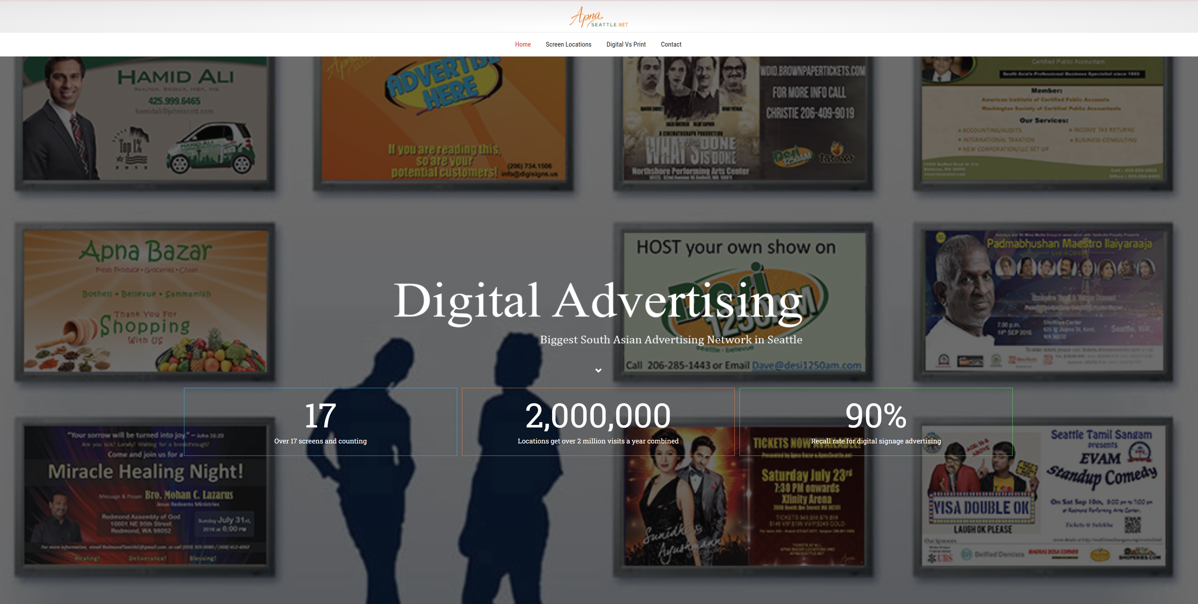
Task: Select the 90% recall rate stat box
Action: pyautogui.click(x=876, y=422)
